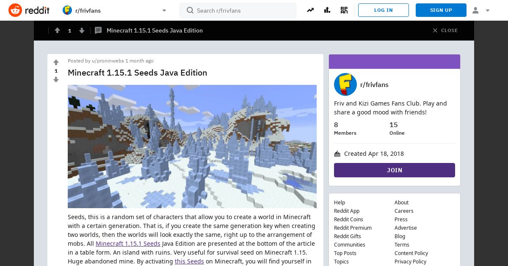
Task: Click the frivfans sidebar community avatar
Action: coord(345,84)
